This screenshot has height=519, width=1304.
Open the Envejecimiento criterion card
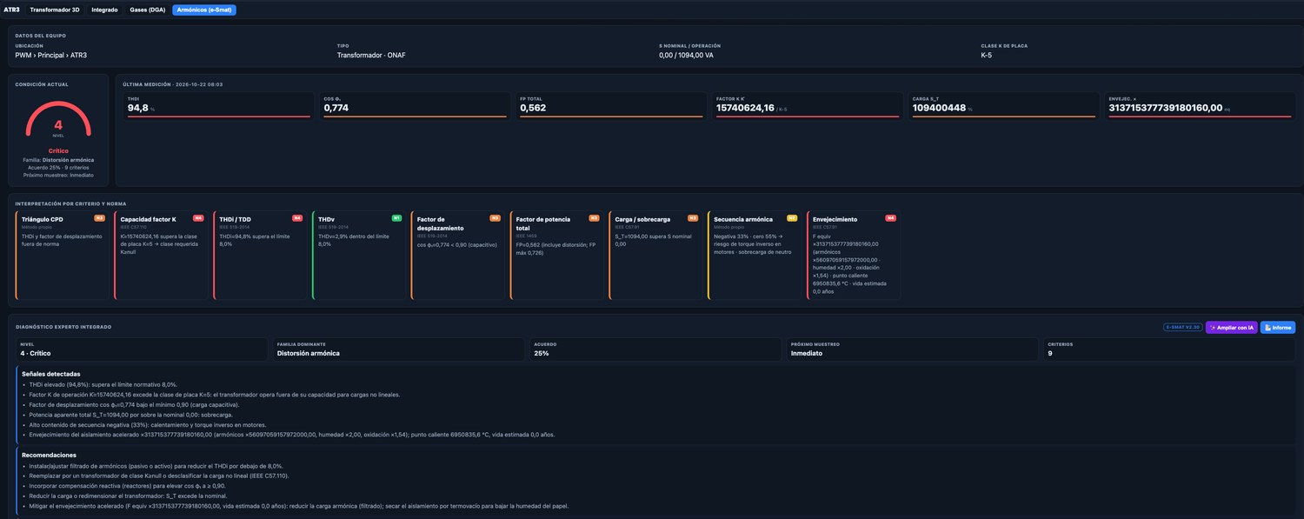click(854, 255)
